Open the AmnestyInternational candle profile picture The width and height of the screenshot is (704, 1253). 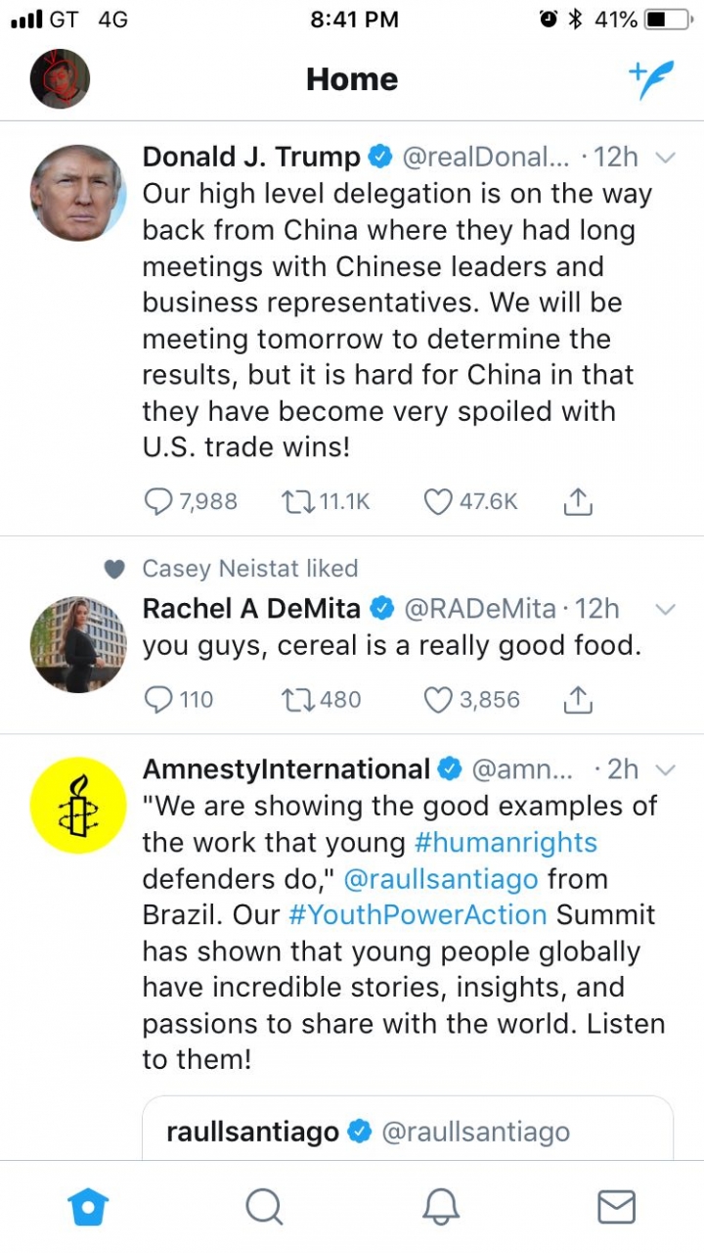tap(78, 806)
